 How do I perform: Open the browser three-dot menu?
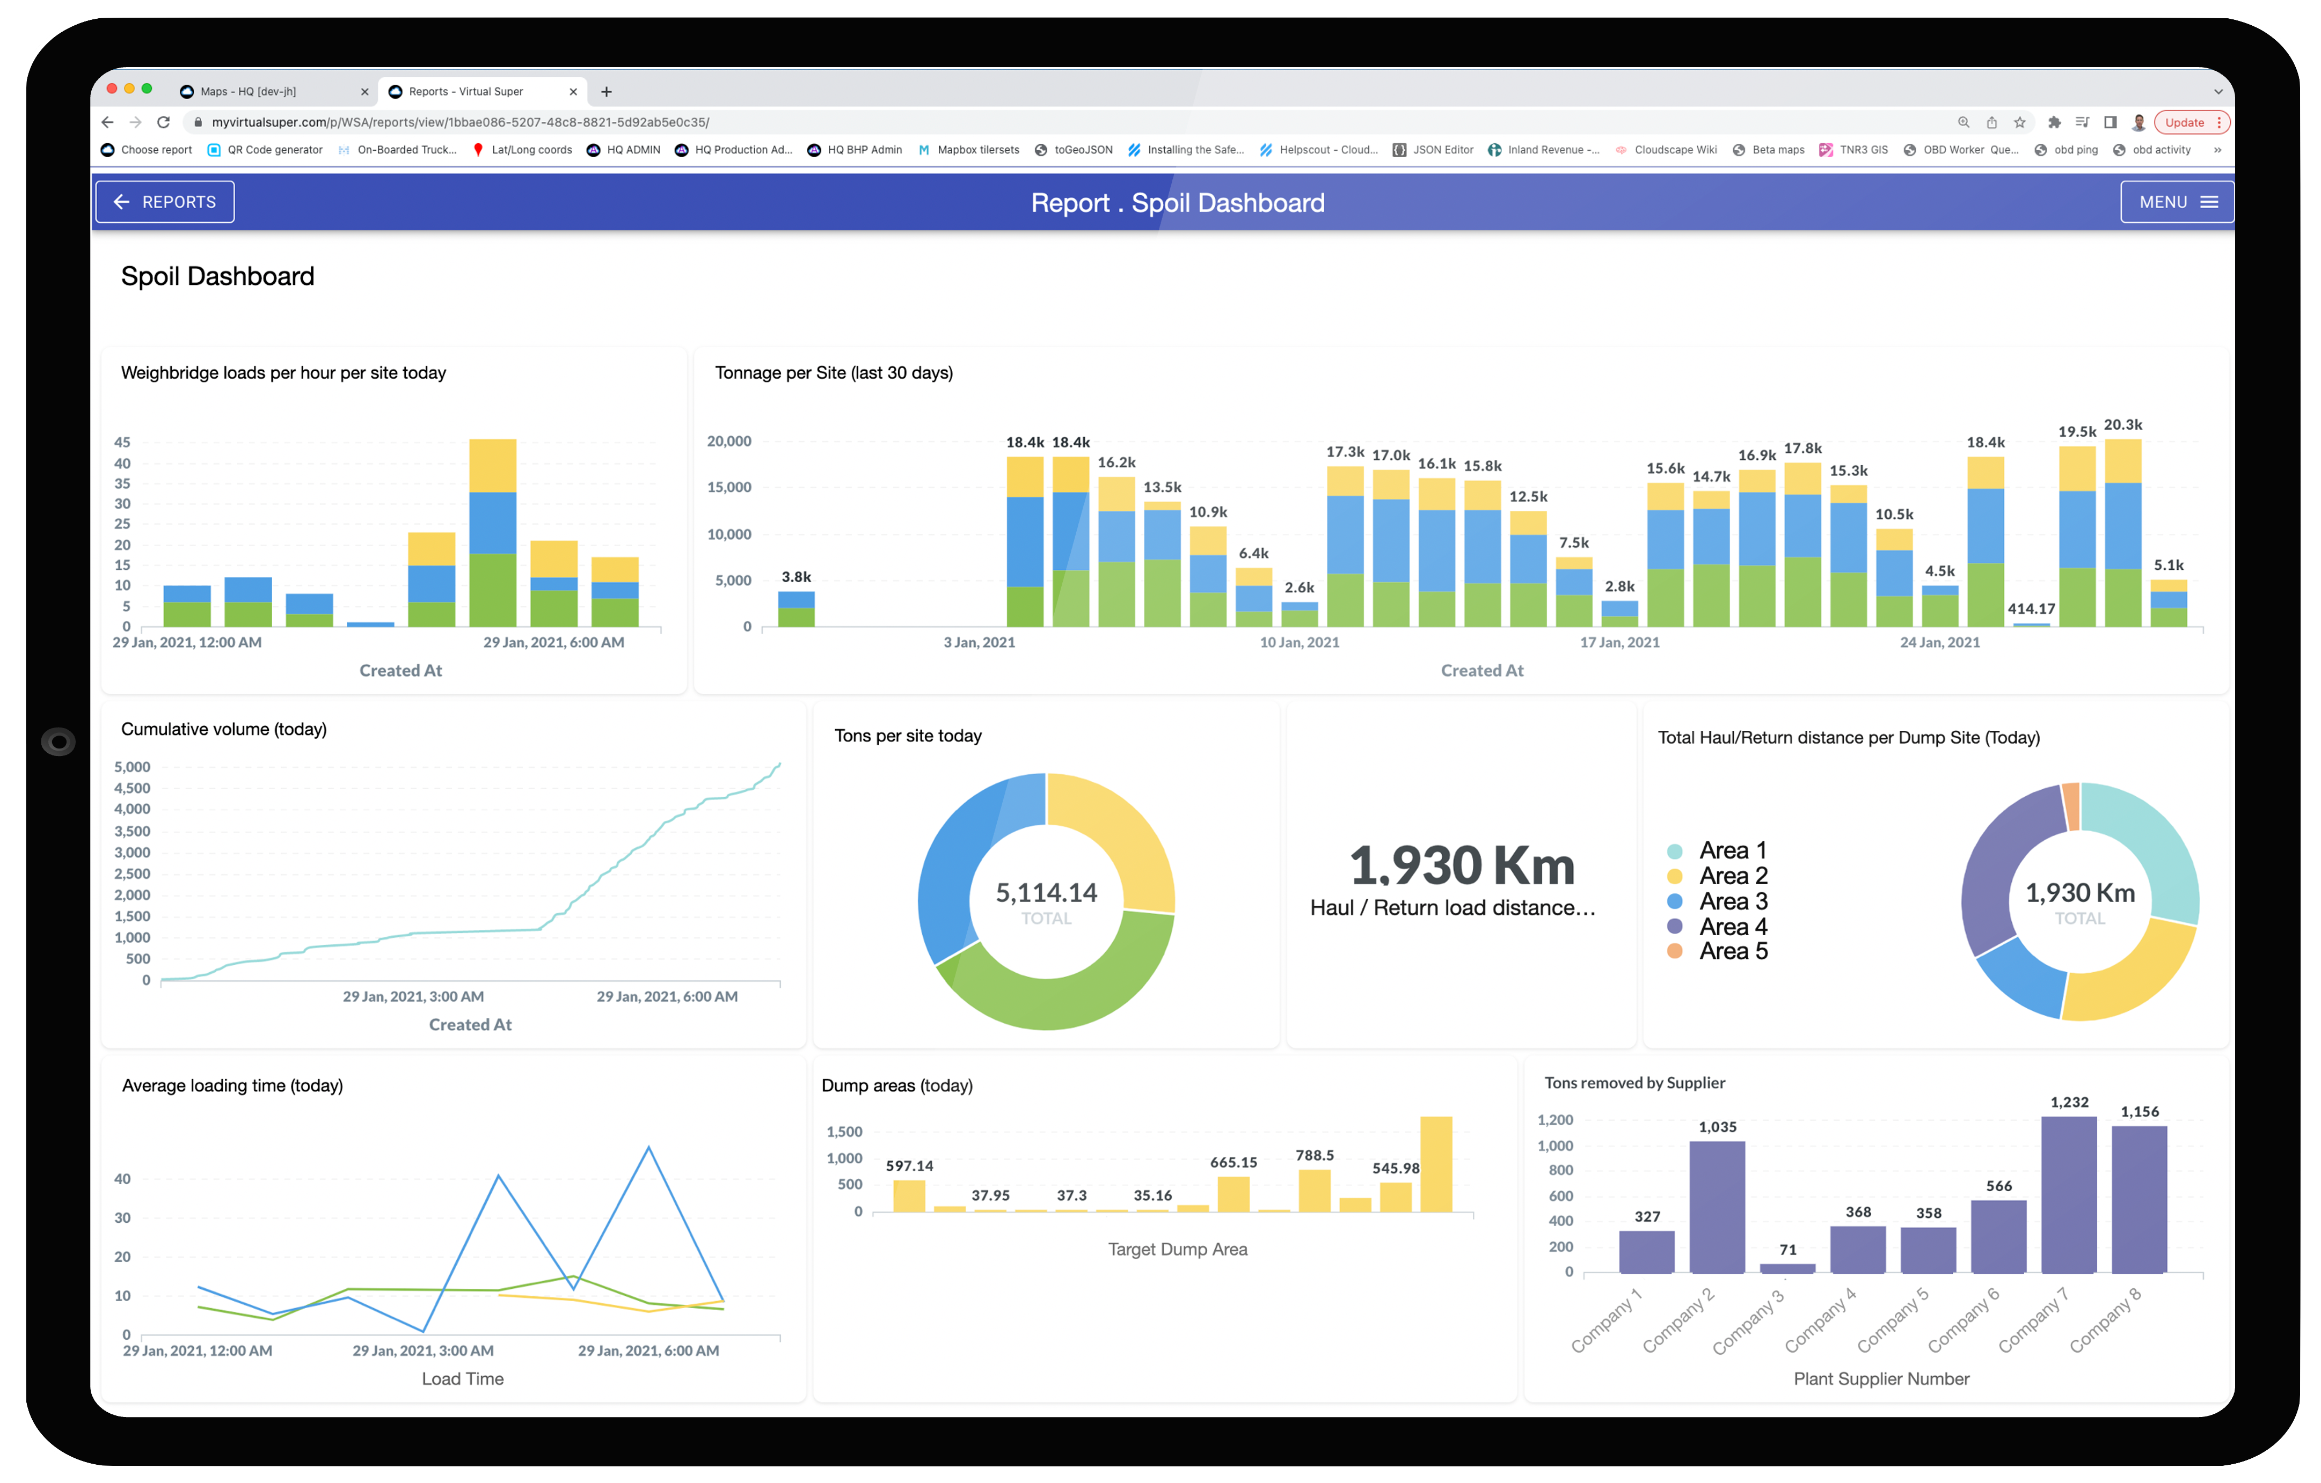tap(2220, 122)
